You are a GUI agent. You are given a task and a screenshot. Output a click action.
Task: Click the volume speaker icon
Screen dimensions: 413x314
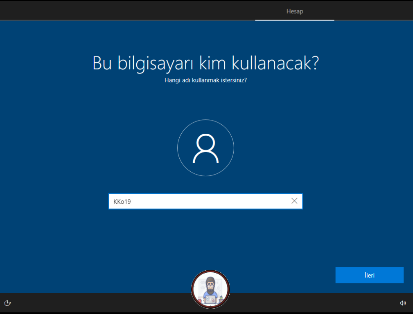(x=403, y=303)
